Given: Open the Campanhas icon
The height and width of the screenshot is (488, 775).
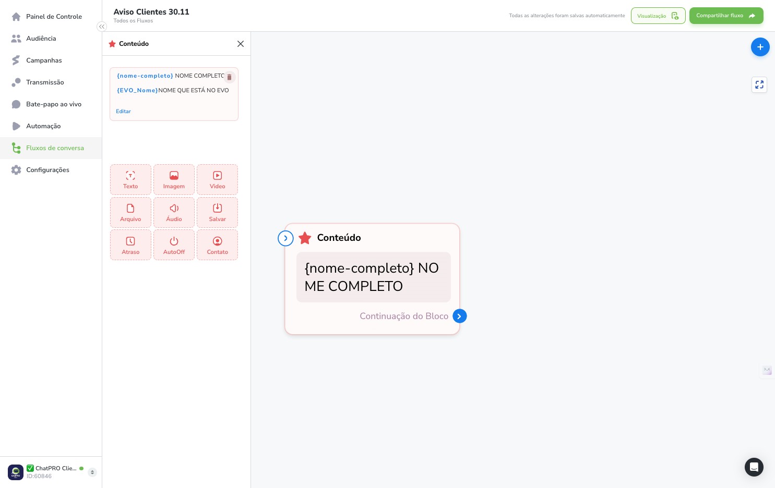Looking at the screenshot, I should (x=16, y=60).
